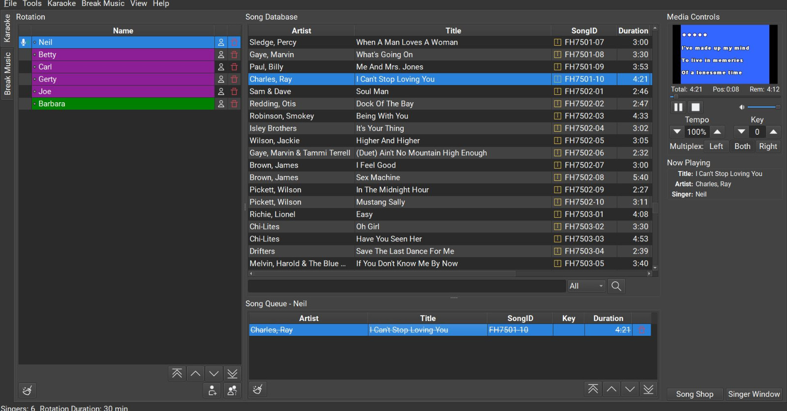Remove the queued Ray Charles song

pyautogui.click(x=642, y=330)
